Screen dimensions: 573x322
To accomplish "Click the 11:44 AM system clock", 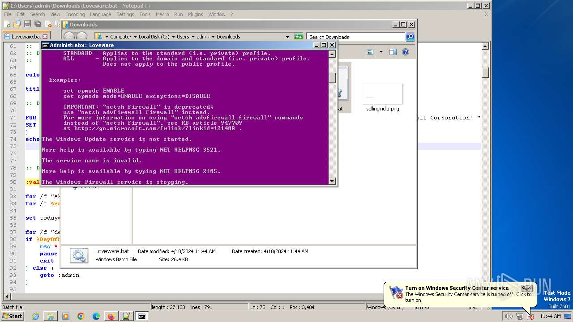I will 550,316.
